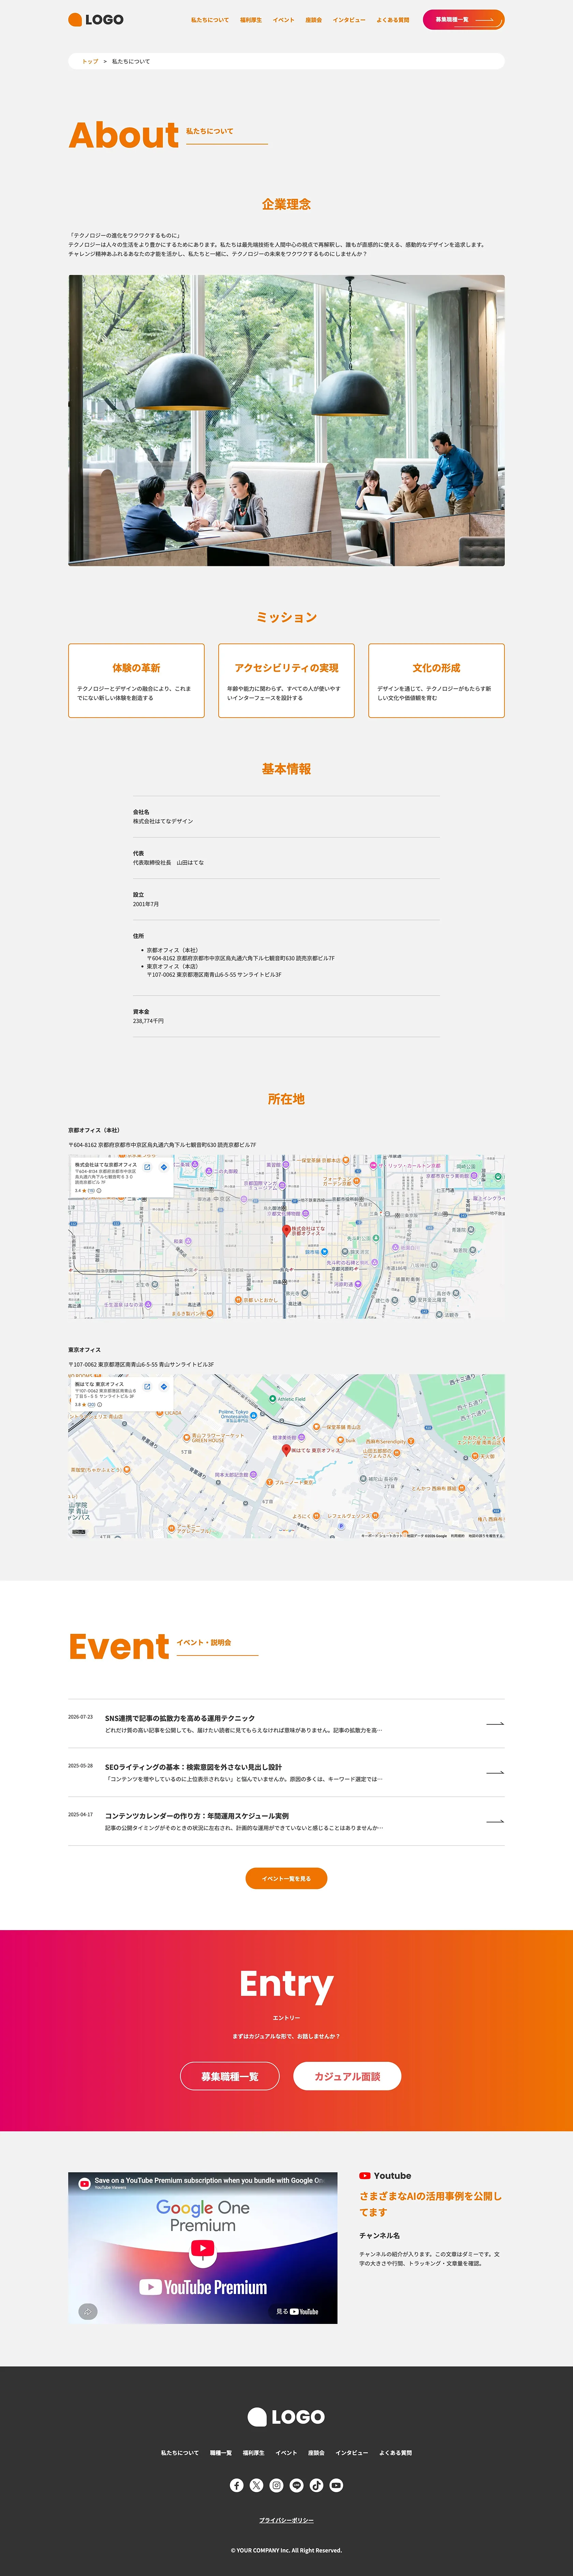Image resolution: width=573 pixels, height=2576 pixels.
Task: Open インタビュー in the header menu
Action: [349, 20]
